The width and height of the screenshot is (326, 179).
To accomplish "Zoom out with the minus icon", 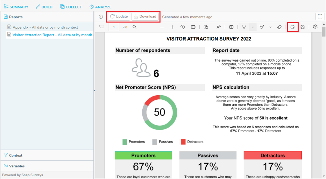I will coord(162,27).
